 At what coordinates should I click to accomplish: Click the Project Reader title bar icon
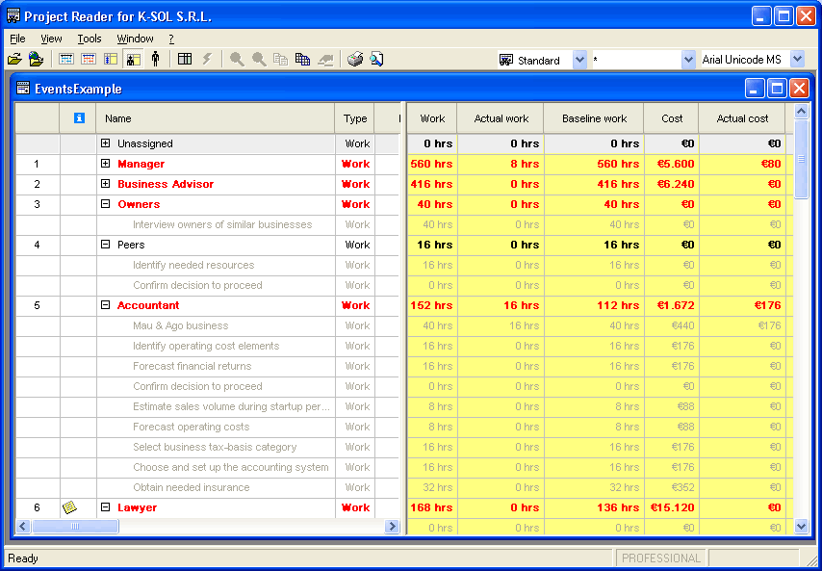[13, 16]
